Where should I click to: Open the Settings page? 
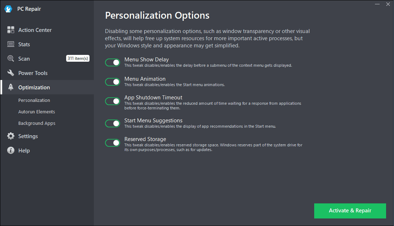pos(47,136)
